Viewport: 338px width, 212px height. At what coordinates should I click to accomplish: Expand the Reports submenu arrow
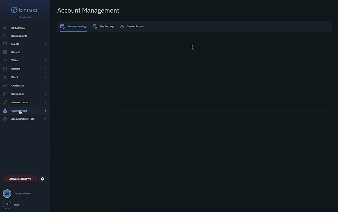[45, 69]
